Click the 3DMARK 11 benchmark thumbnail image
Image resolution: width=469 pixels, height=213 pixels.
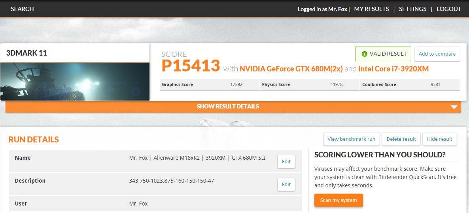pyautogui.click(x=75, y=81)
